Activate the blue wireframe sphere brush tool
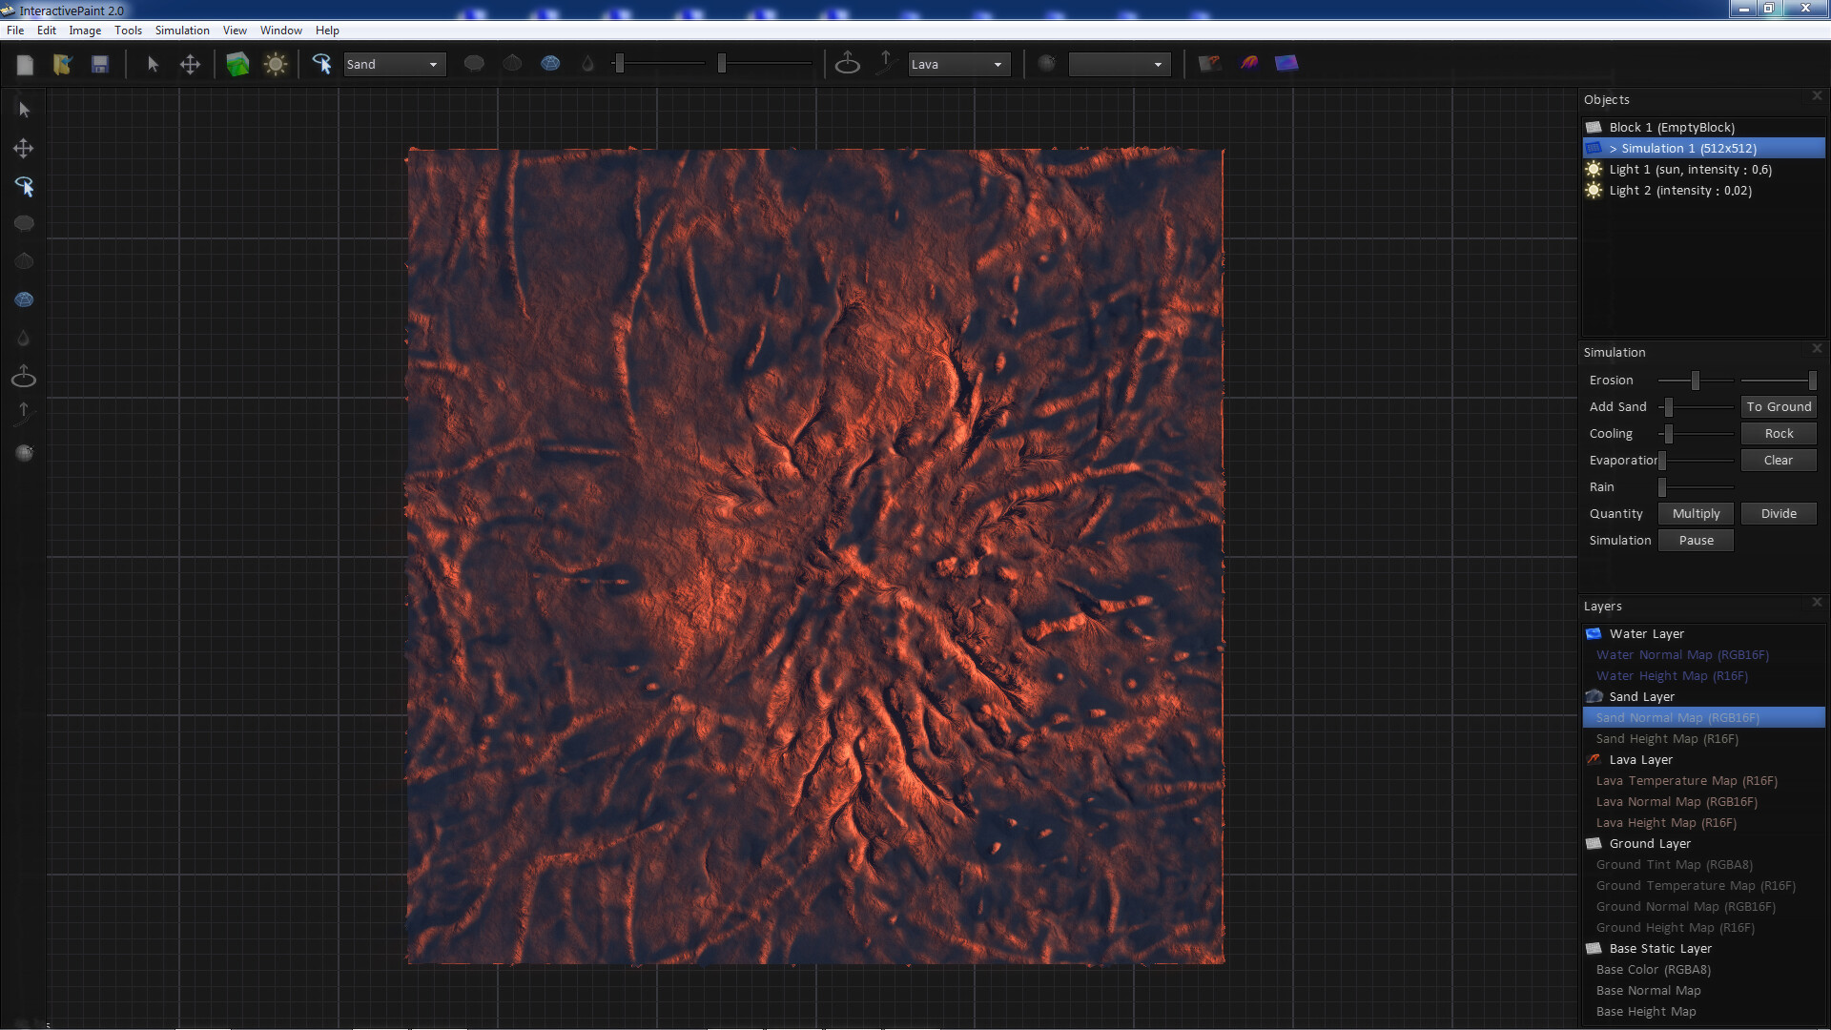Viewport: 1831px width, 1030px height. (x=24, y=299)
